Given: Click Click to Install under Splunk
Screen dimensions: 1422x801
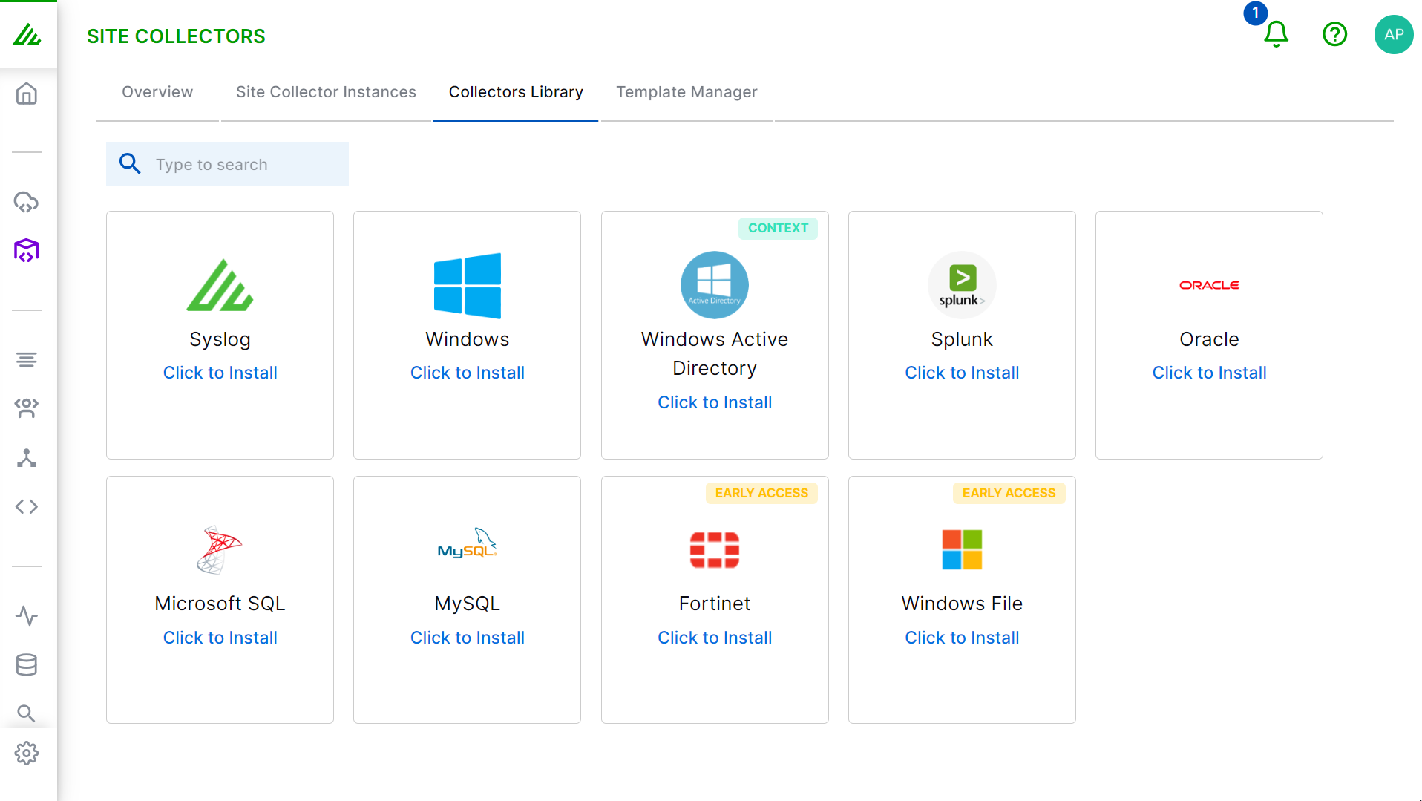Looking at the screenshot, I should 962,373.
